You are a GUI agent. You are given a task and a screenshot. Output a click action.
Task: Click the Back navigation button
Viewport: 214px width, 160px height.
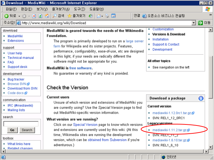[10, 16]
